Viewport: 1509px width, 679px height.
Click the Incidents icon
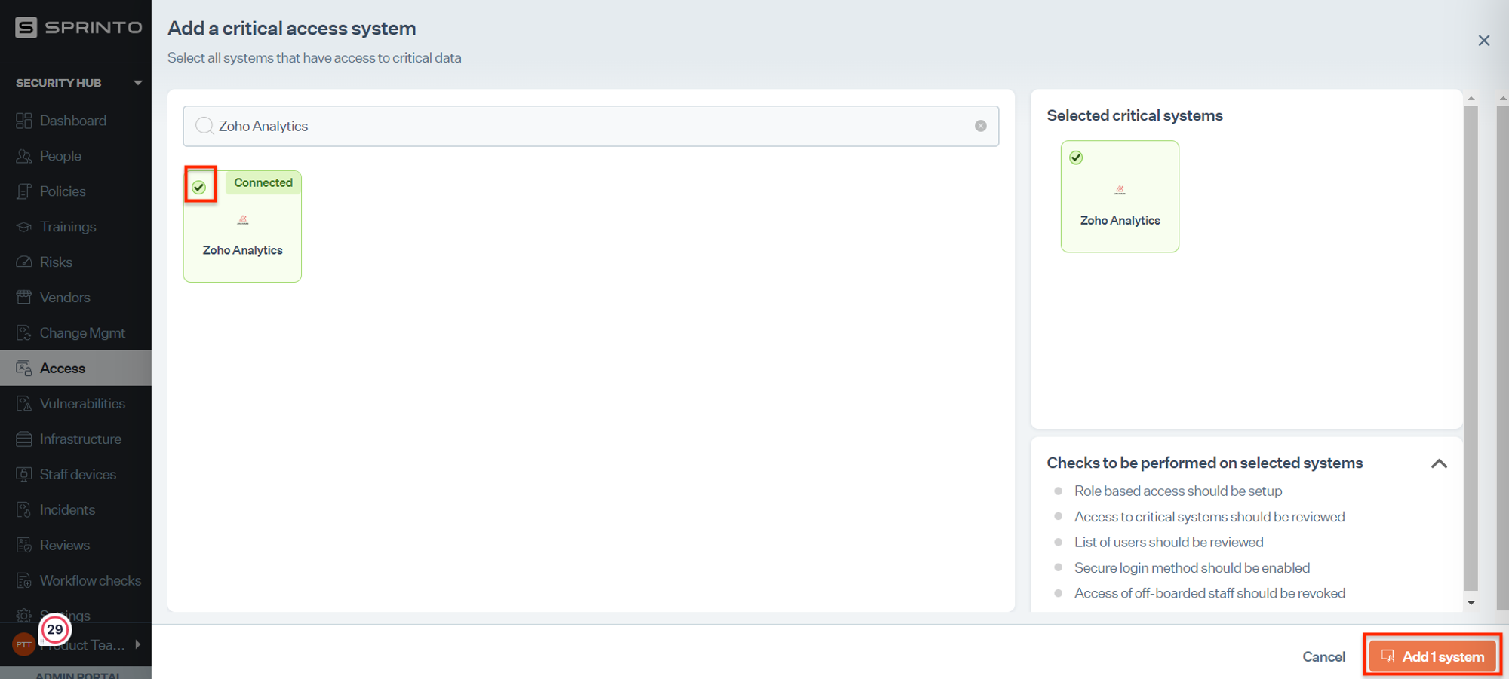pos(24,510)
